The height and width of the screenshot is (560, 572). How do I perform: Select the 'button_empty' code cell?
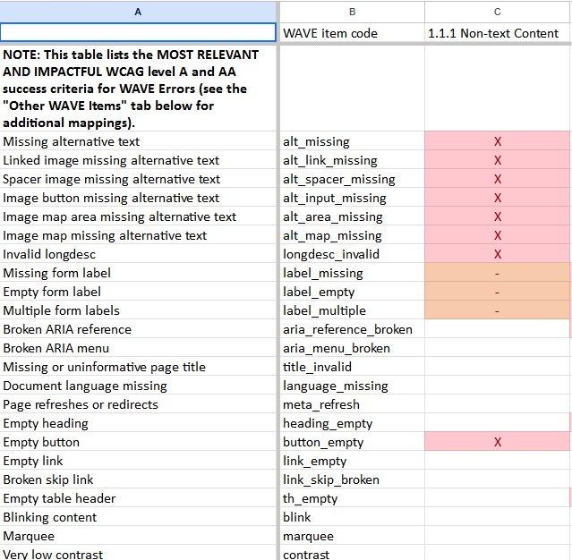pyautogui.click(x=352, y=442)
